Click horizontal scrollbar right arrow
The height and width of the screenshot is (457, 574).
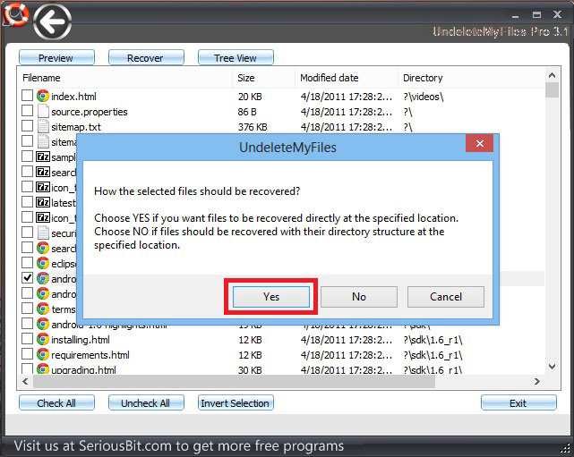coord(536,381)
